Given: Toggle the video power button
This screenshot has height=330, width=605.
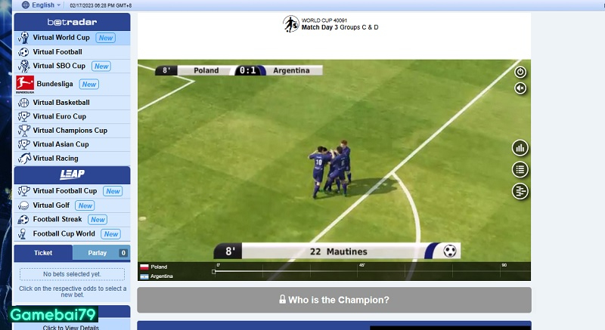Looking at the screenshot, I should click(x=520, y=72).
